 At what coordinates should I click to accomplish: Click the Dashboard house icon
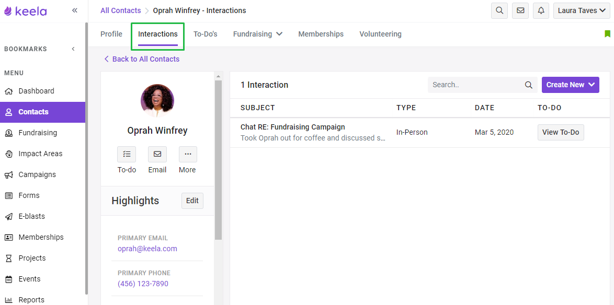(8, 91)
